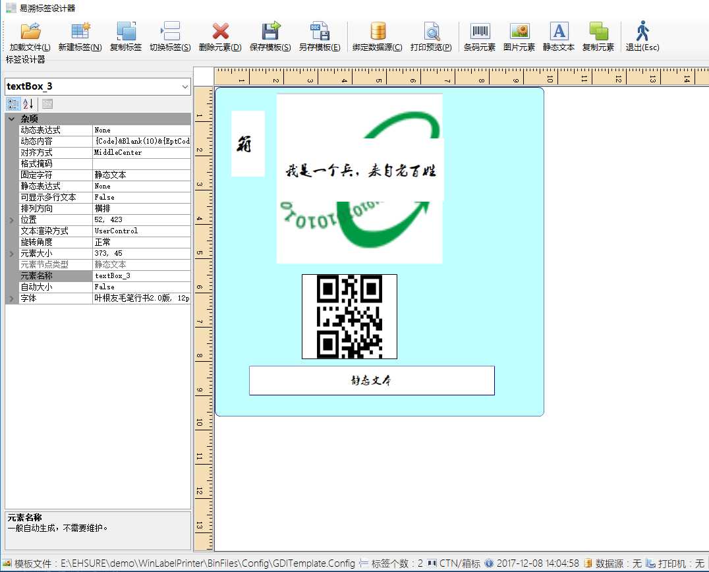709x572 pixels.
Task: Sort properties alphabetically with the A-Z icon
Action: (x=28, y=104)
